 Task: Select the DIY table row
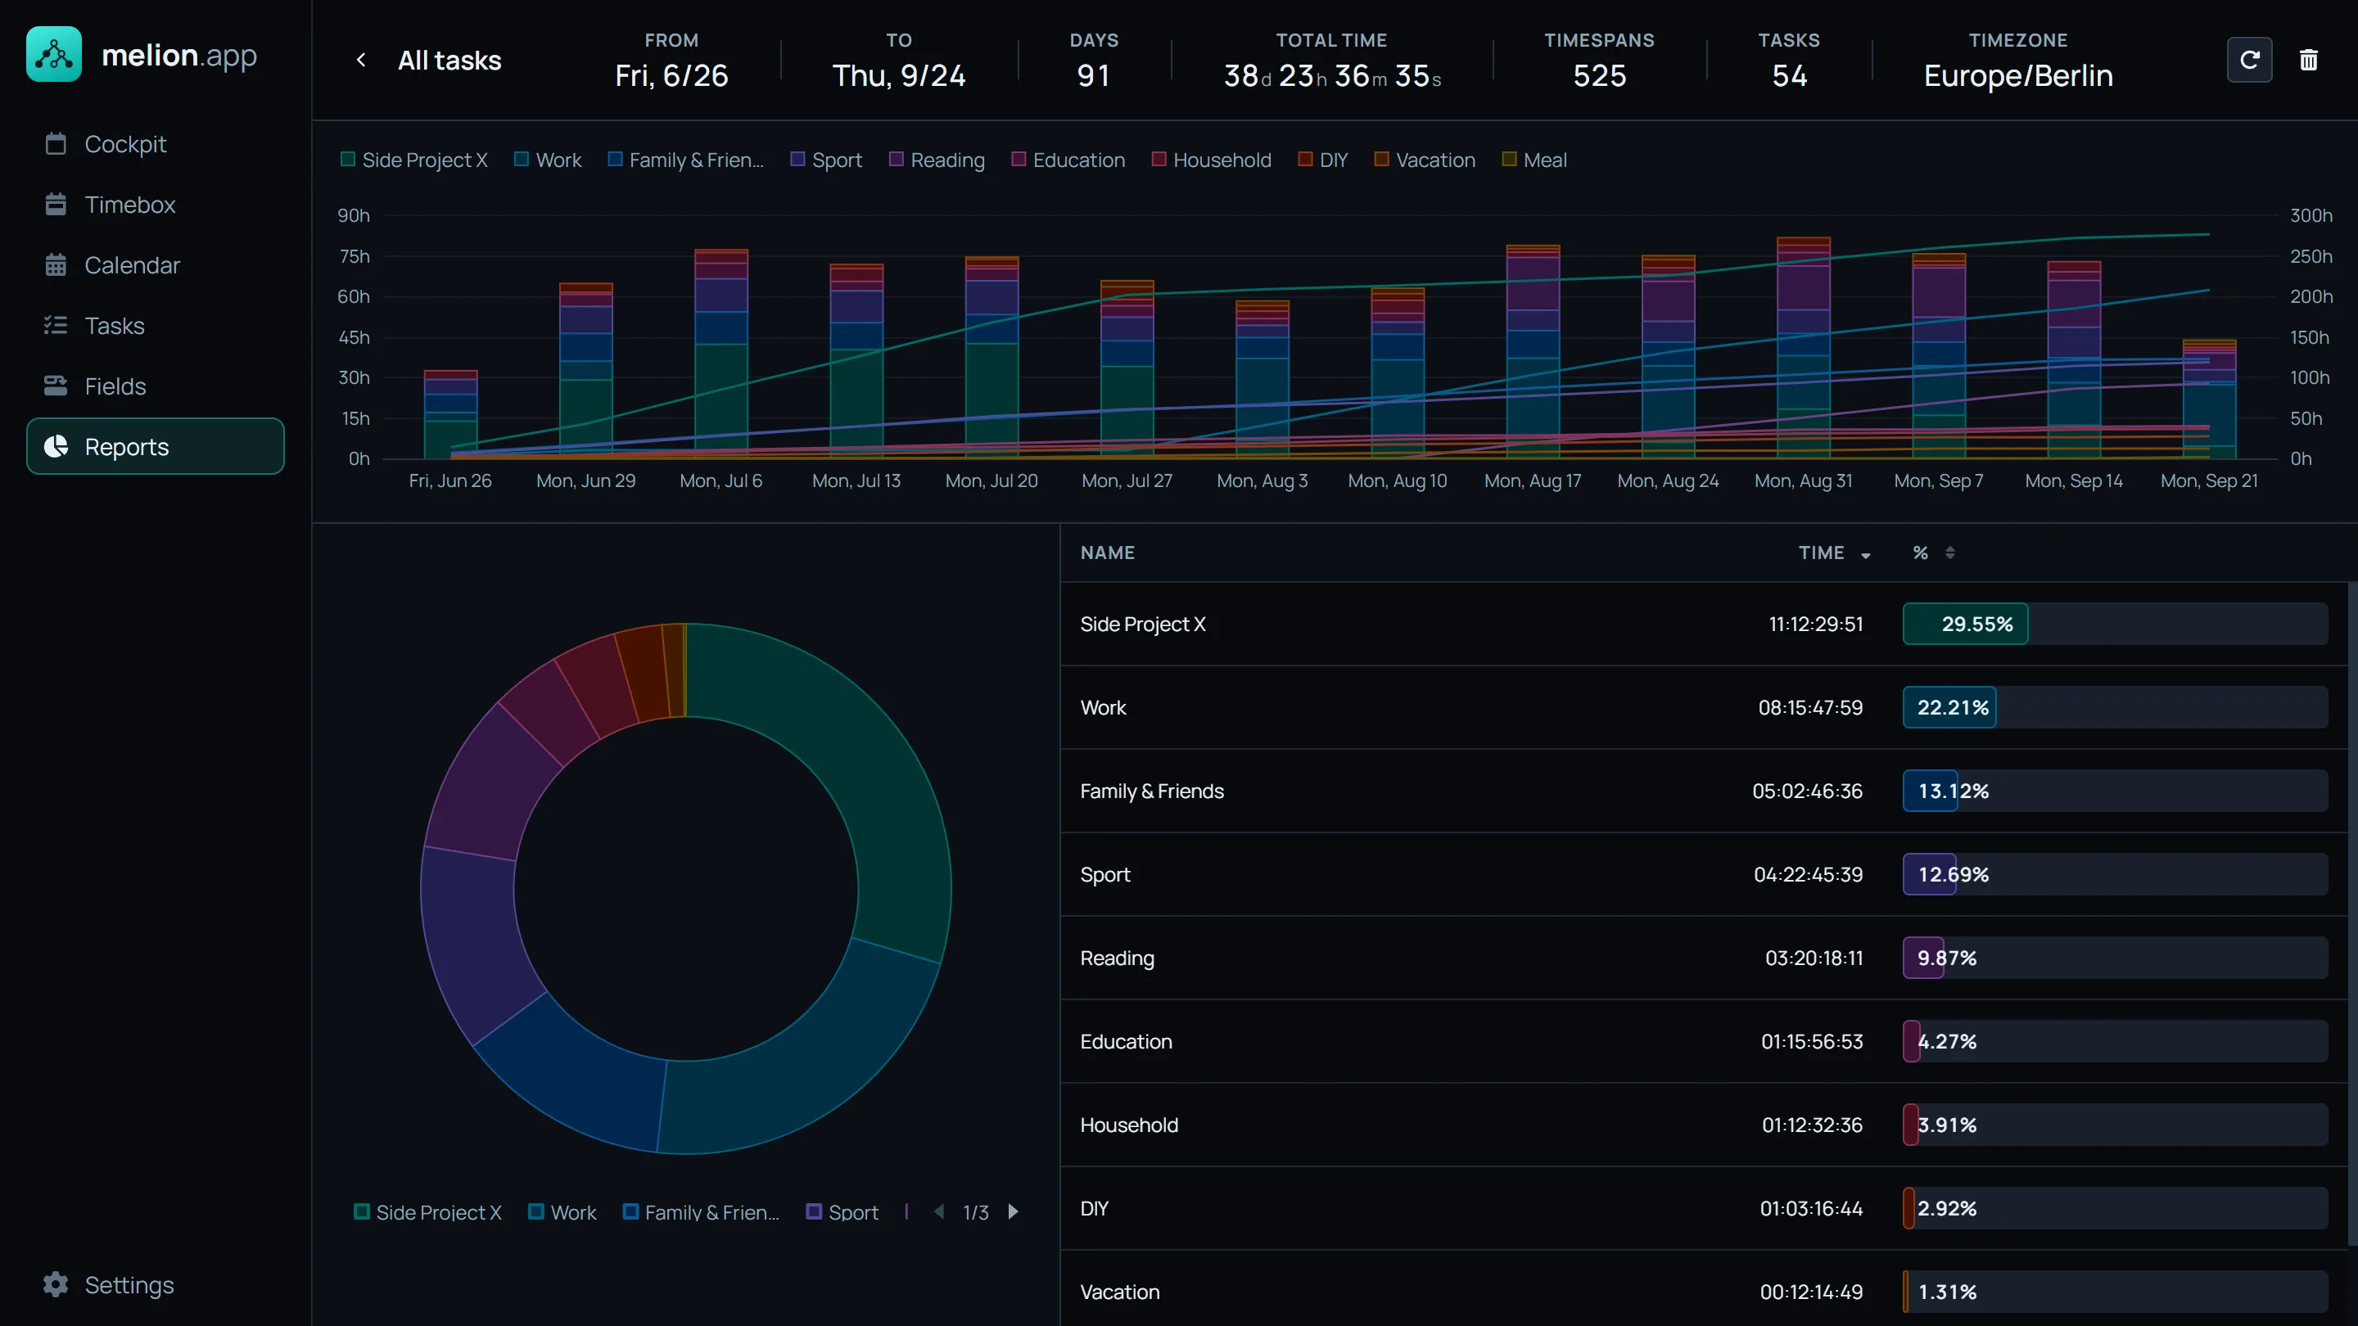tap(1704, 1208)
